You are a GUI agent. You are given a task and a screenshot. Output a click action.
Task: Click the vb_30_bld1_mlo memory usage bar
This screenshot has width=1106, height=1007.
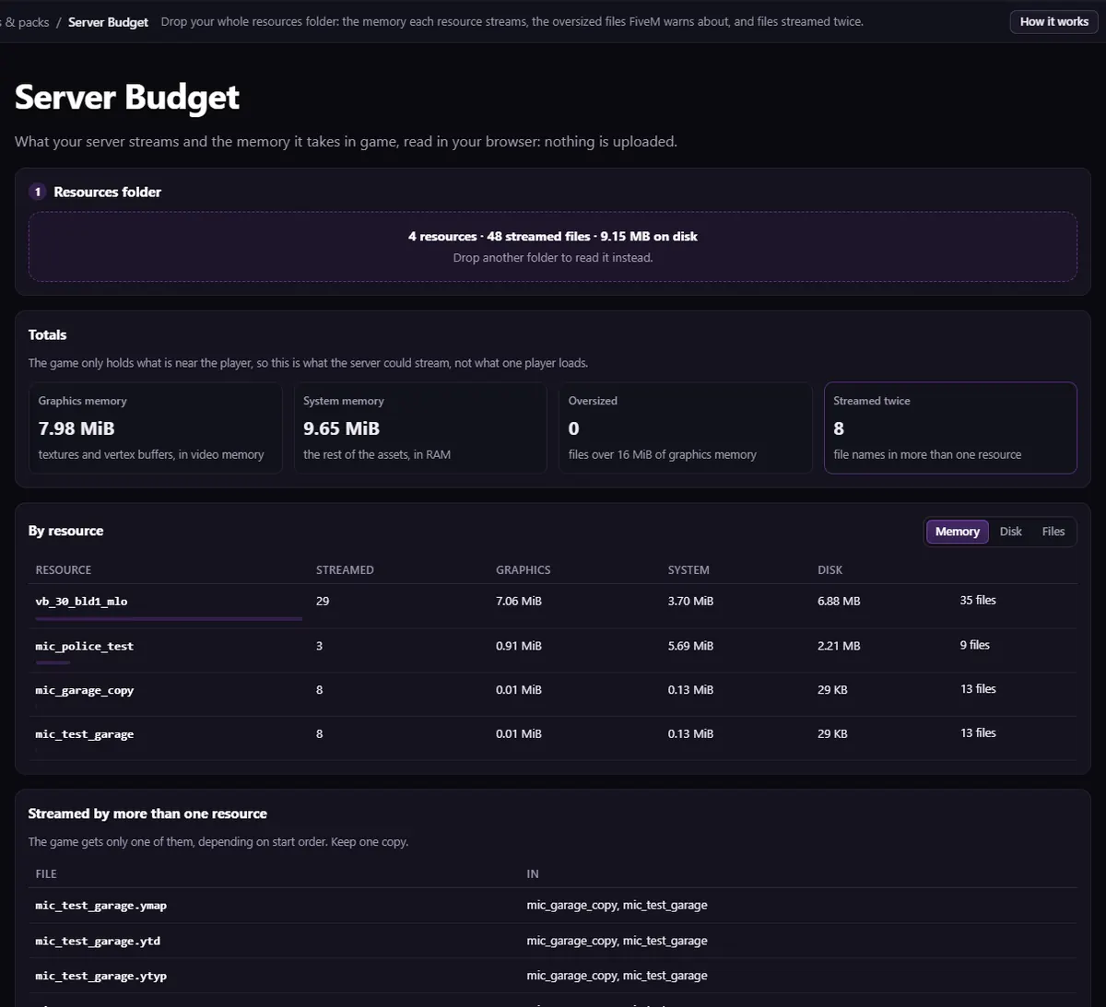click(169, 618)
